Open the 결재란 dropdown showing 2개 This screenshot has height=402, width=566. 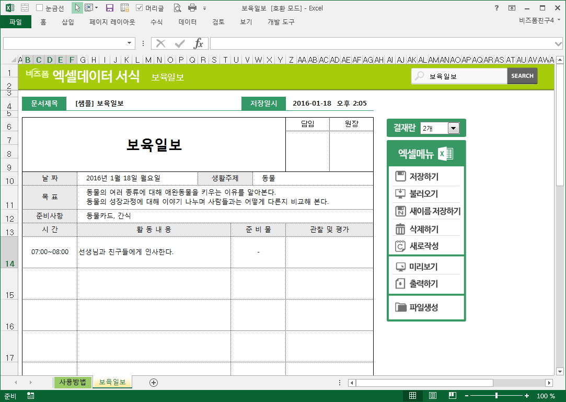[x=453, y=128]
